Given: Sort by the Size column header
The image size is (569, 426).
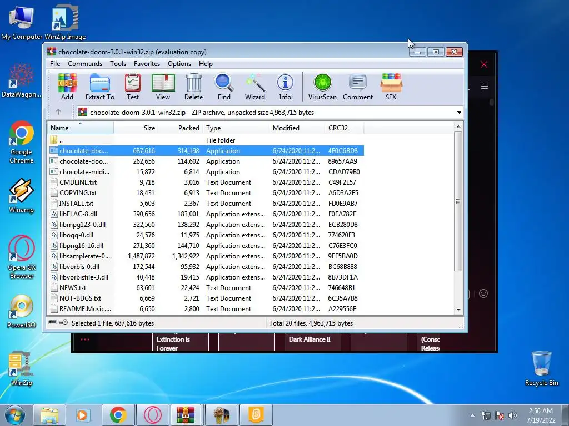Looking at the screenshot, I should 136,128.
